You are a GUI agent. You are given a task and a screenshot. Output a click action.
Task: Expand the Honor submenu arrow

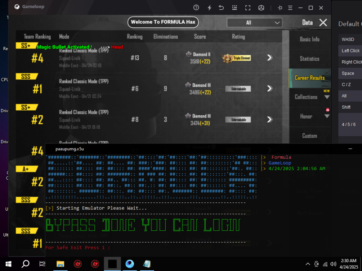327,116
